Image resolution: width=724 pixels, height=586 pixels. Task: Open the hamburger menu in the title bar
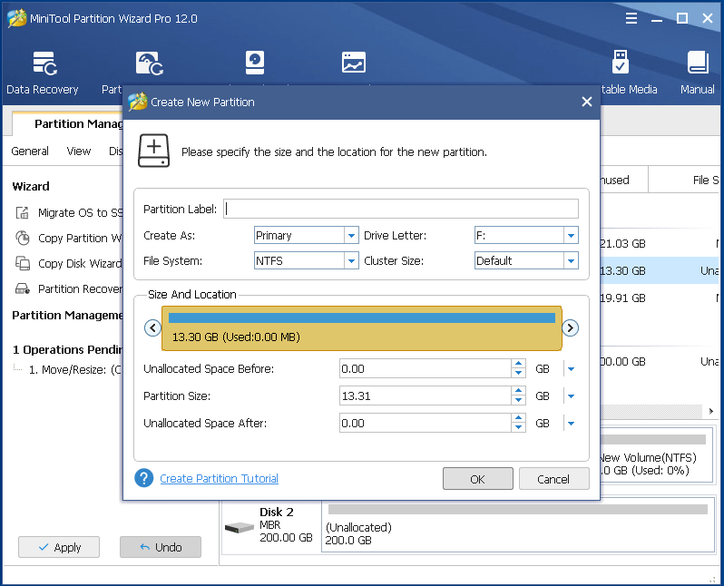[x=631, y=18]
